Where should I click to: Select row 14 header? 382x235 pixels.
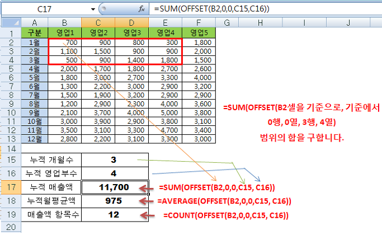point(11,148)
